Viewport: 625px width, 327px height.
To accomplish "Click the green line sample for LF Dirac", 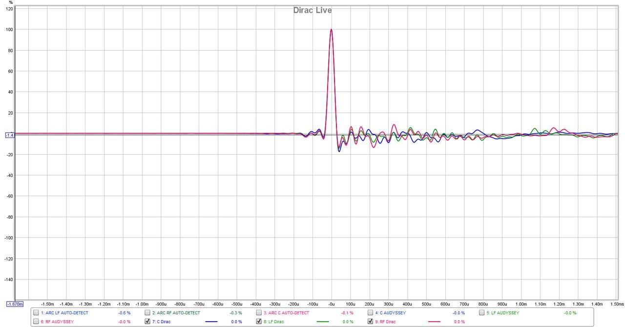I will pyautogui.click(x=323, y=322).
